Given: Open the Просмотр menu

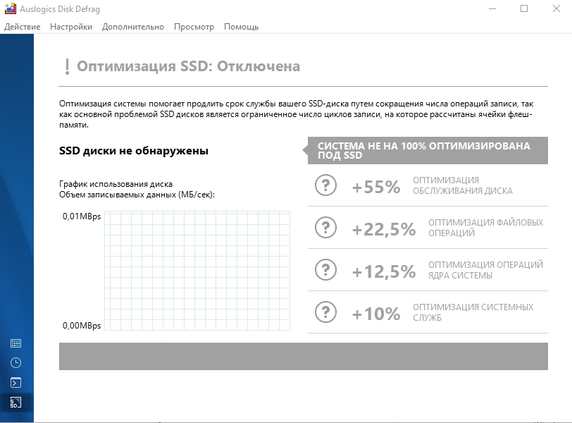Looking at the screenshot, I should pyautogui.click(x=194, y=27).
